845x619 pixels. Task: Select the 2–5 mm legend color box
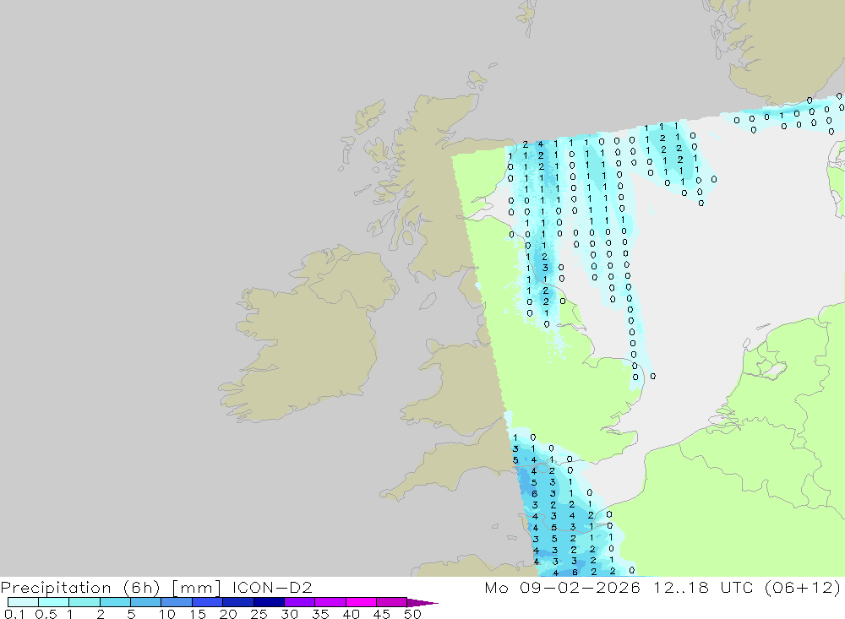pyautogui.click(x=115, y=602)
